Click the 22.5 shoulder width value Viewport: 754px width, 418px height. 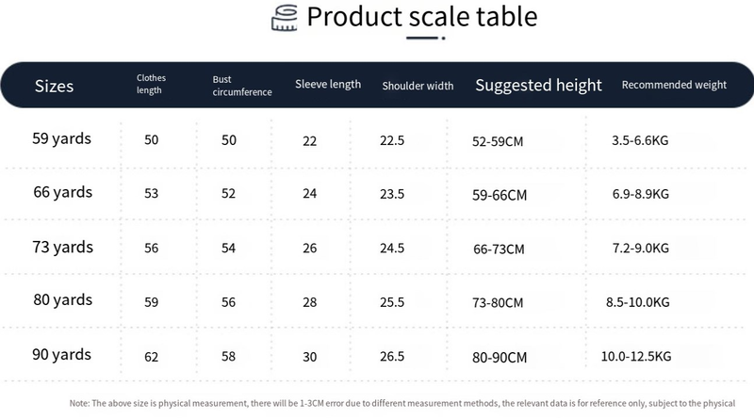[392, 140]
